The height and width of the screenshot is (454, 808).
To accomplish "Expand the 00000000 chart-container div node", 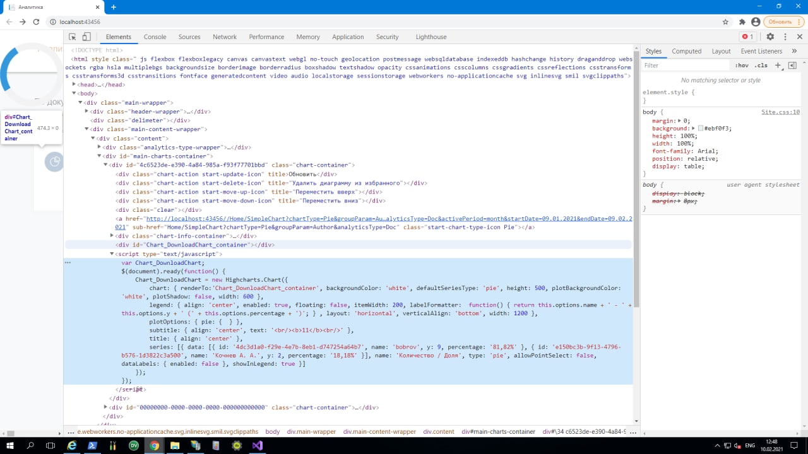I will 106,407.
